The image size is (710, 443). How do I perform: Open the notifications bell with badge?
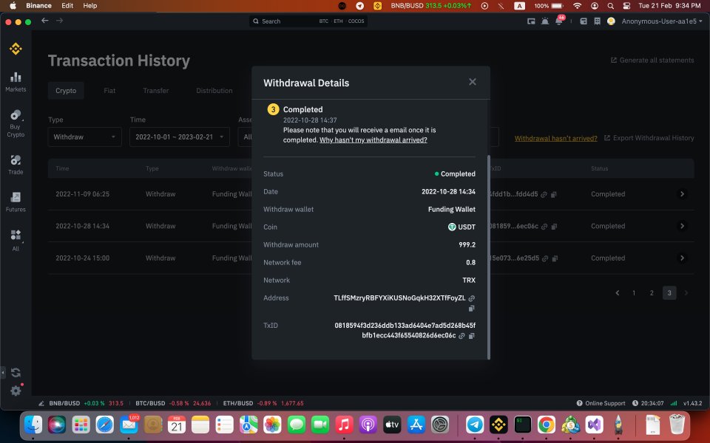(x=560, y=21)
